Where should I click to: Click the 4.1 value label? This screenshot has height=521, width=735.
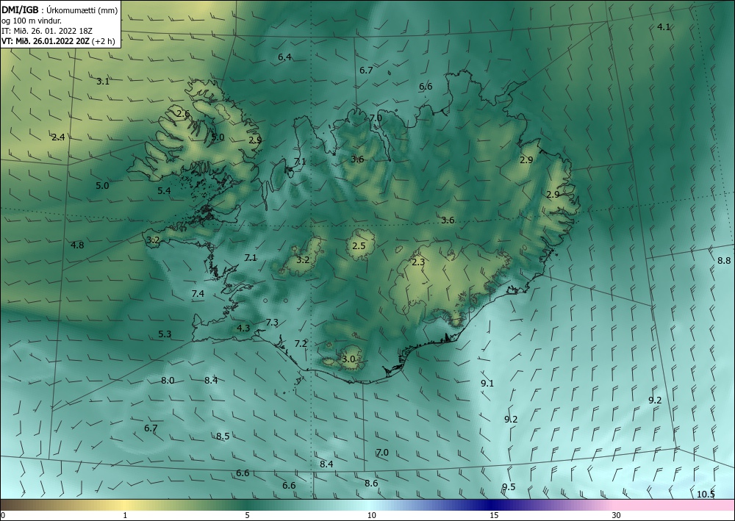coord(664,26)
